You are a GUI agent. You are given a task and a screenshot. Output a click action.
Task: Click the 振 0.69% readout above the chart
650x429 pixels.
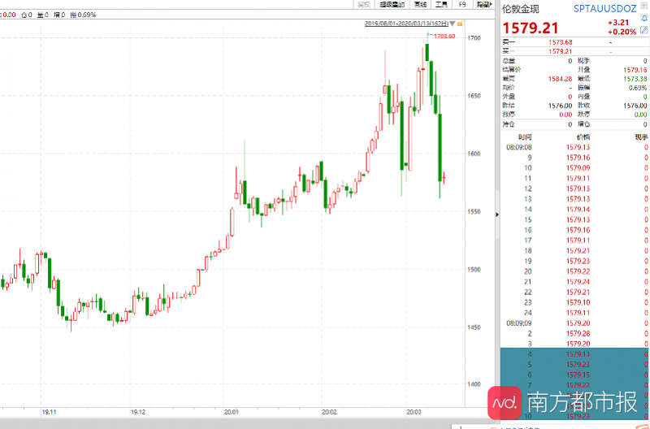click(84, 15)
